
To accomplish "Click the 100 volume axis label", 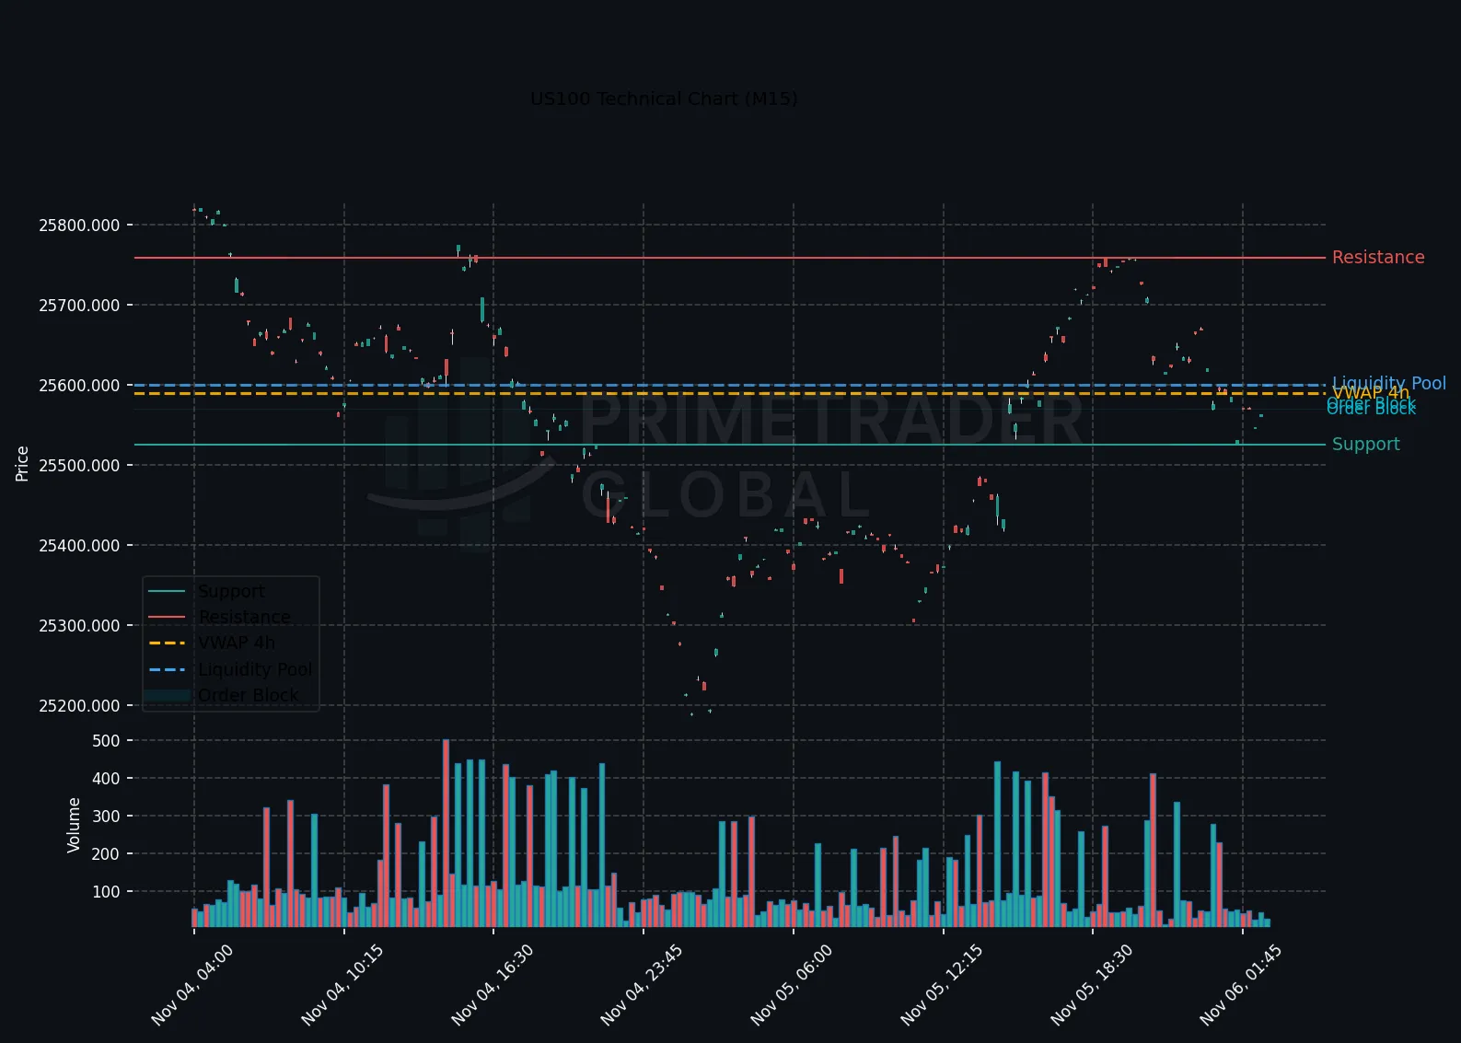I will [x=107, y=892].
